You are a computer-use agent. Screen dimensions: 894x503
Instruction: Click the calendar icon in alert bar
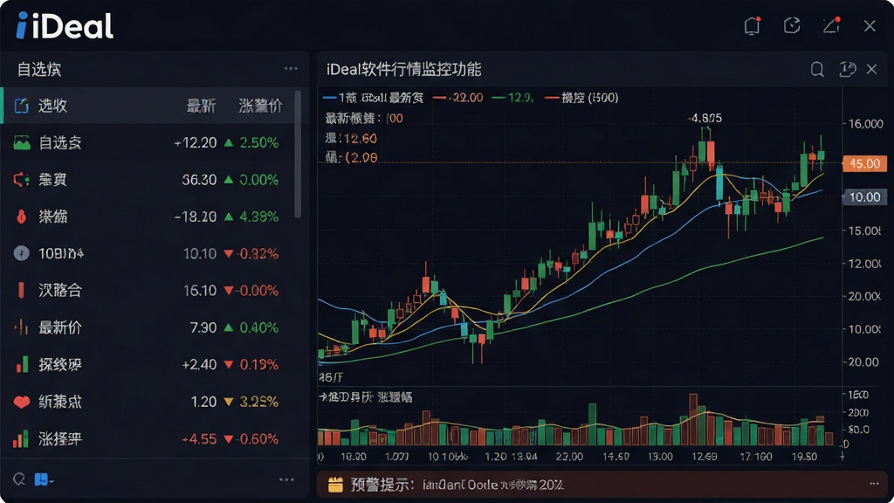point(335,485)
